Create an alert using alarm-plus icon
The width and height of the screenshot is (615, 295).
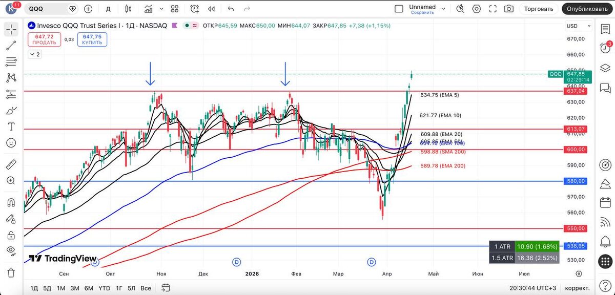coord(195,9)
